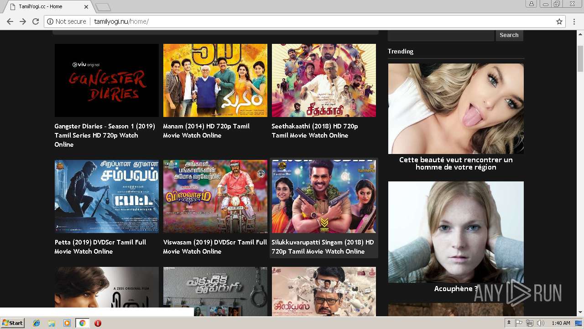
Task: Open the Chrome user profile button
Action: (532, 4)
